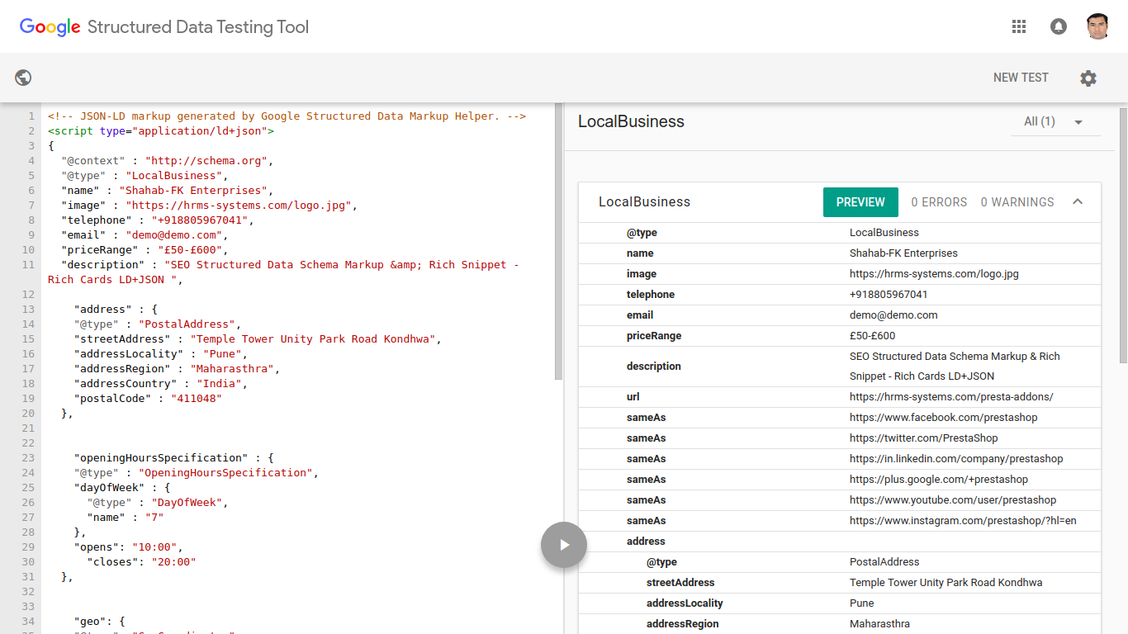Screen dimensions: 1128x634
Task: Click the Google logo
Action: [50, 26]
